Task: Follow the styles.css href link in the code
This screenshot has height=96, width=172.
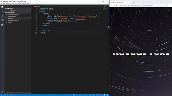Action: [80, 18]
